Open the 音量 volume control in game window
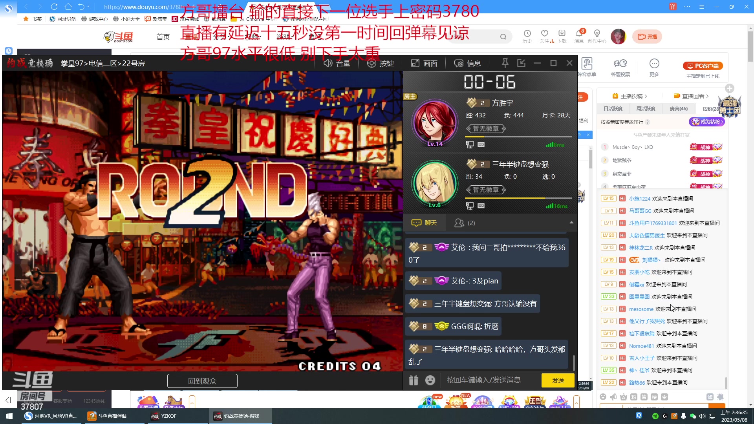 (x=337, y=63)
